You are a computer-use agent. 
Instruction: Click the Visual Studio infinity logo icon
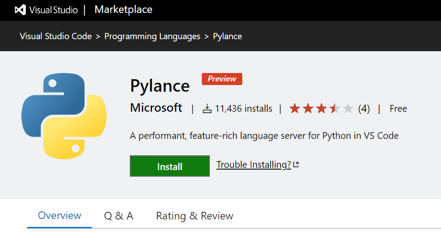pyautogui.click(x=20, y=10)
